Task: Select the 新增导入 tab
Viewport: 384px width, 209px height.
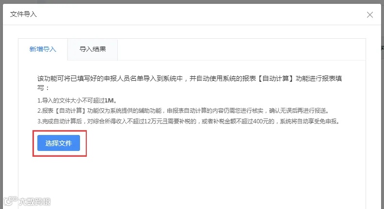Action: click(43, 49)
